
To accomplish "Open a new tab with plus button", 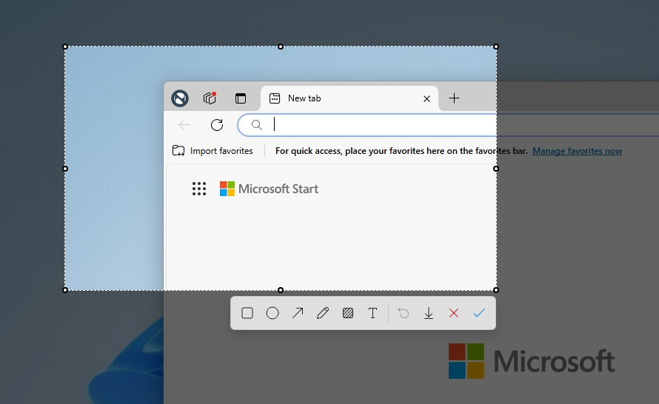I will coord(455,98).
